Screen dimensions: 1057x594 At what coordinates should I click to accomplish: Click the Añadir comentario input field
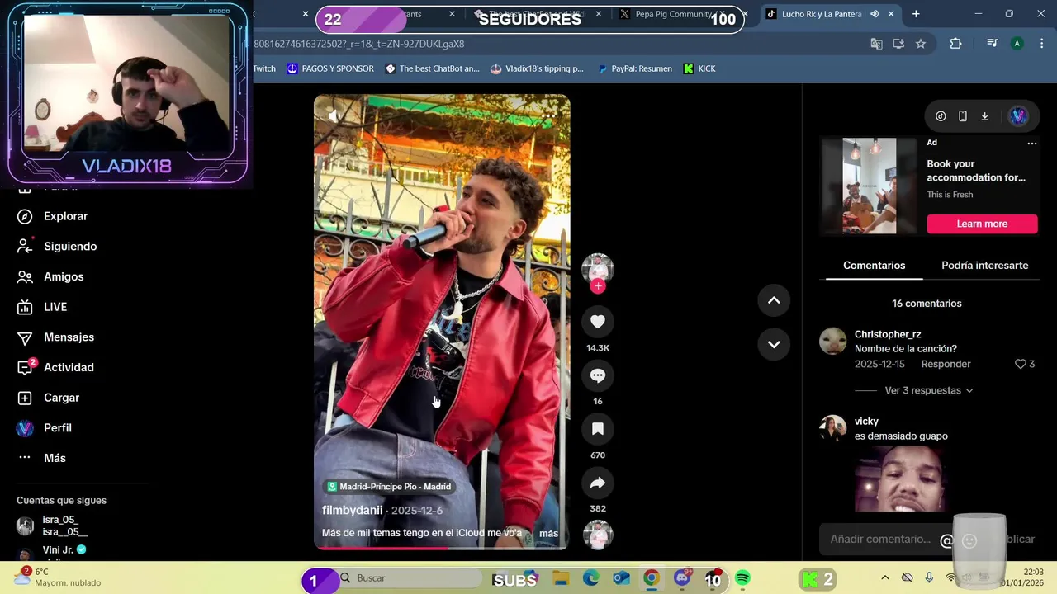(880, 540)
